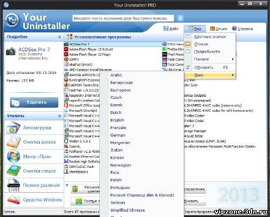
Task: Select SAM CoDeC Pack entry
Action: click(79, 167)
